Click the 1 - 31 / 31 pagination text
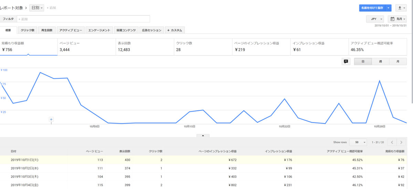 [x=378, y=142]
